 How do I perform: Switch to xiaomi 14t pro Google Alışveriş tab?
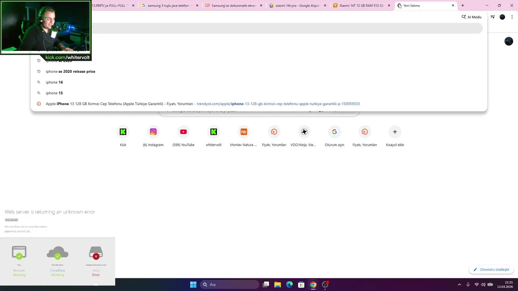pos(297,6)
